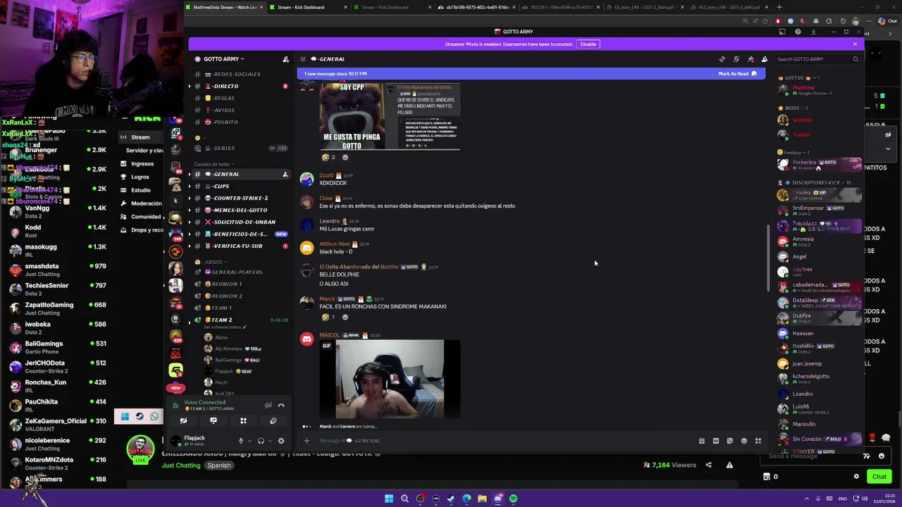Deafen with headphones icon in user panel
Screen dimensions: 902x507
(261, 441)
